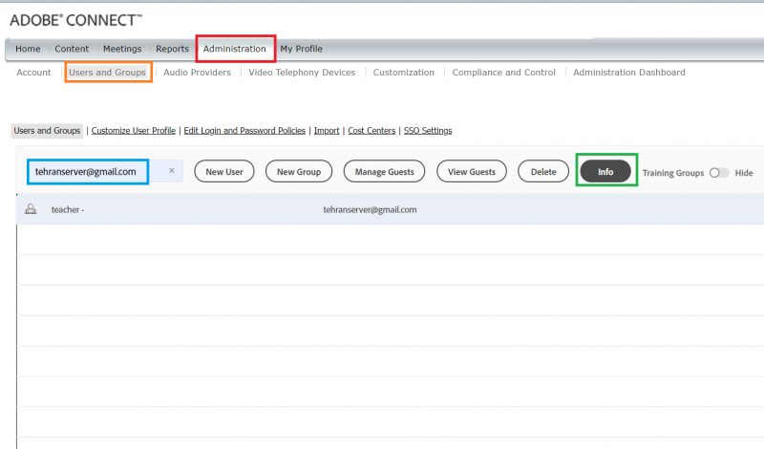764x449 pixels.
Task: Open Customize User Profile link
Action: pyautogui.click(x=134, y=131)
